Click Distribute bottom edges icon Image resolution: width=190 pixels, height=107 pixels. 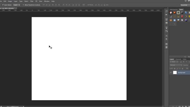pyautogui.click(x=69, y=5)
